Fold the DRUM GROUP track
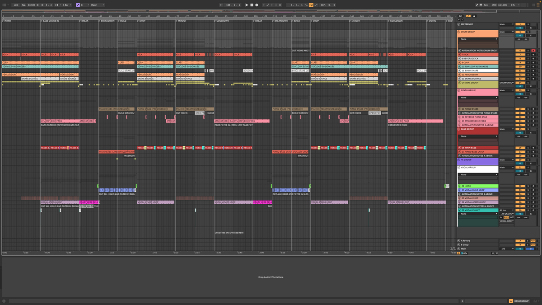The image size is (542, 305). point(459,32)
